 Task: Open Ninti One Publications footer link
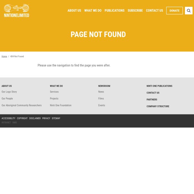coord(159,86)
